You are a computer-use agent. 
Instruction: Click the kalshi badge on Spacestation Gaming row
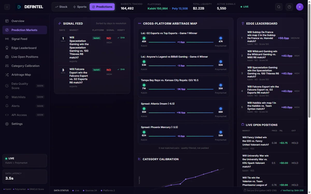[x=97, y=38]
